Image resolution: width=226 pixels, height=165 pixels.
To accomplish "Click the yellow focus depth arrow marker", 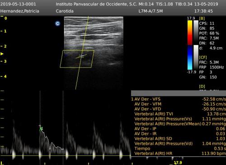I will pyautogui.click(x=2, y=54).
